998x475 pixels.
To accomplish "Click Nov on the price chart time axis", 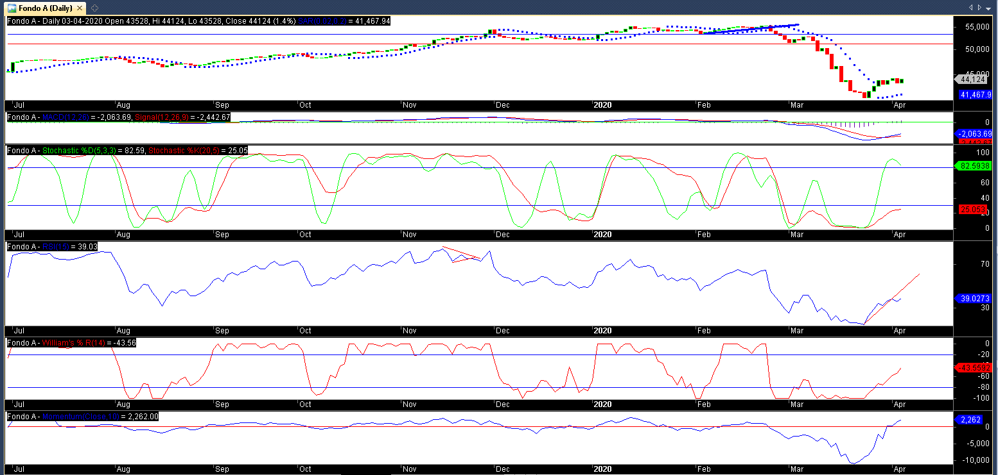I will (409, 104).
